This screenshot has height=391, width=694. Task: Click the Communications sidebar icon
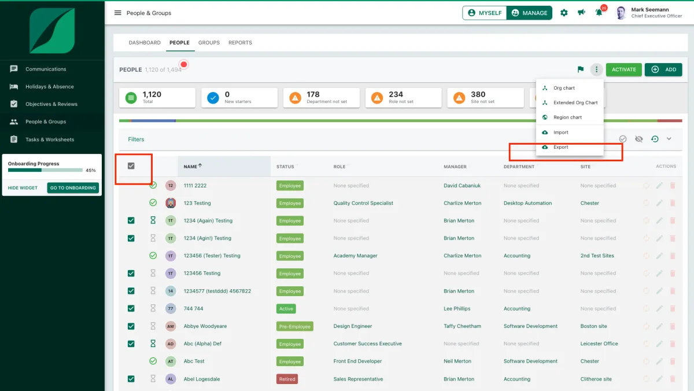[14, 69]
